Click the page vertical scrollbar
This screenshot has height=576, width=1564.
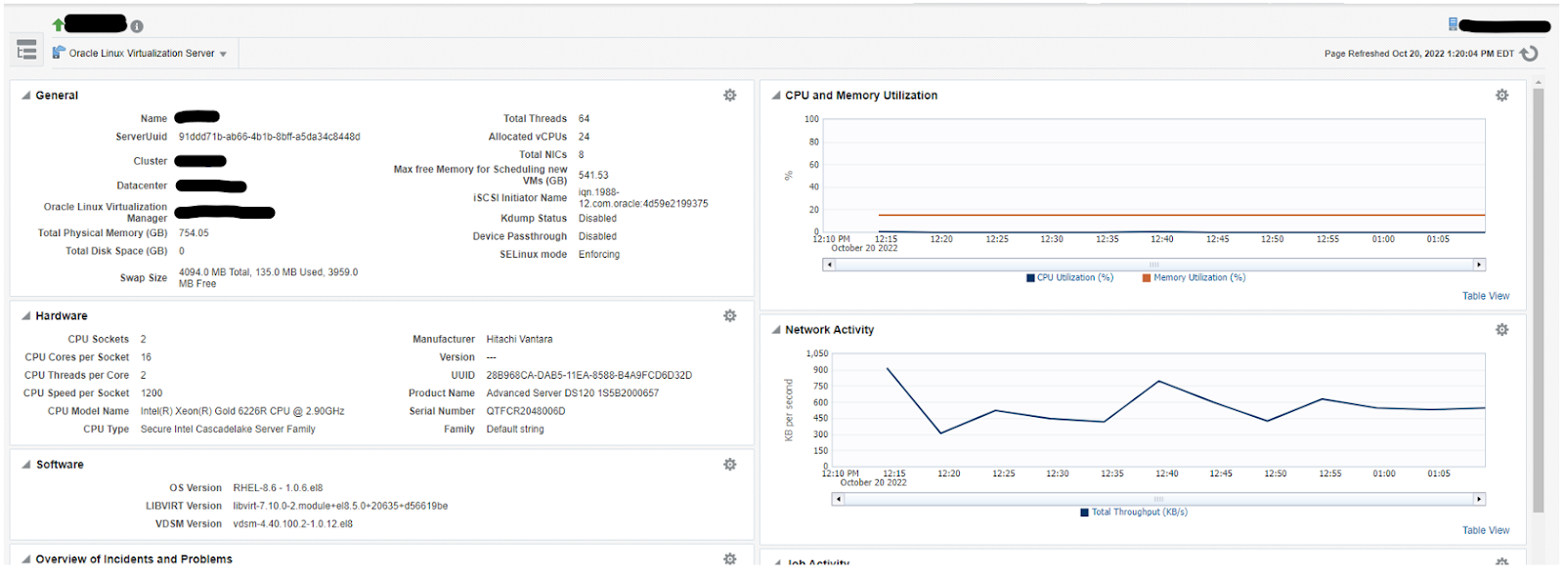pos(1538,293)
